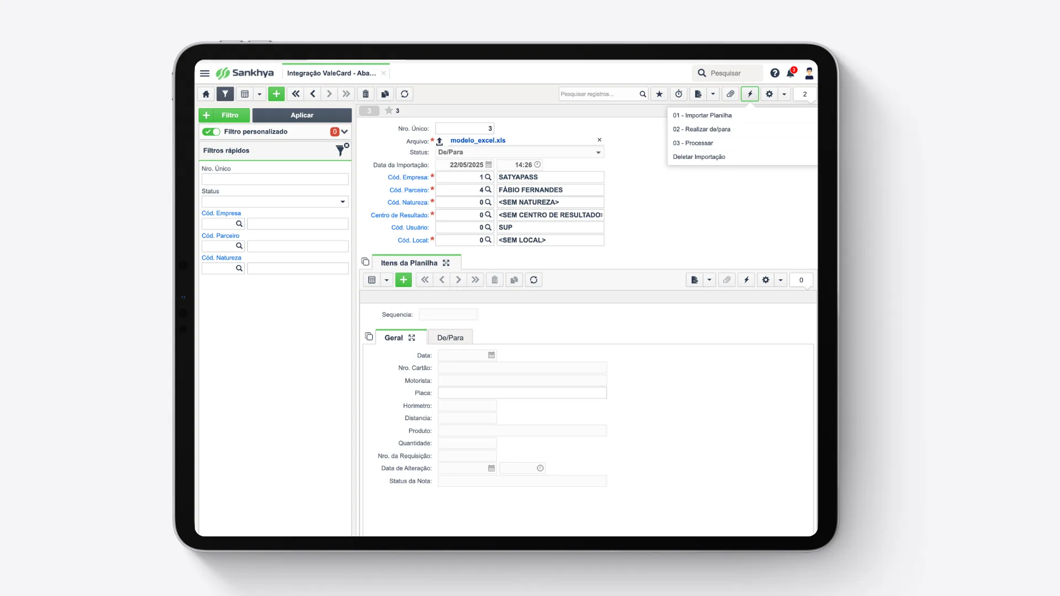
Task: Delete current record with trash icon
Action: click(x=365, y=94)
